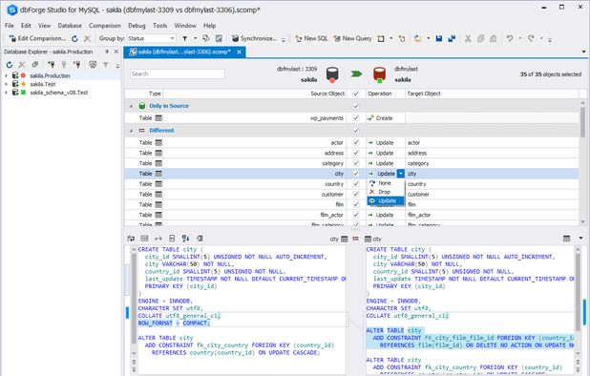Click the swap sides icon in diff toolbar

click(131, 239)
